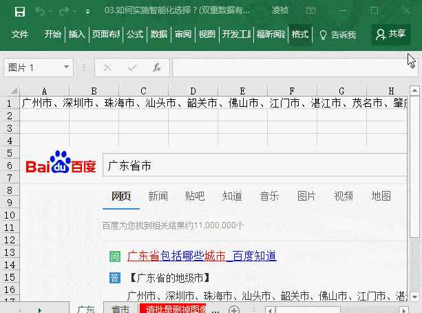This screenshot has height=313, width=422.
Task: Click the 贴吧 label in Baidu image
Action: [195, 196]
